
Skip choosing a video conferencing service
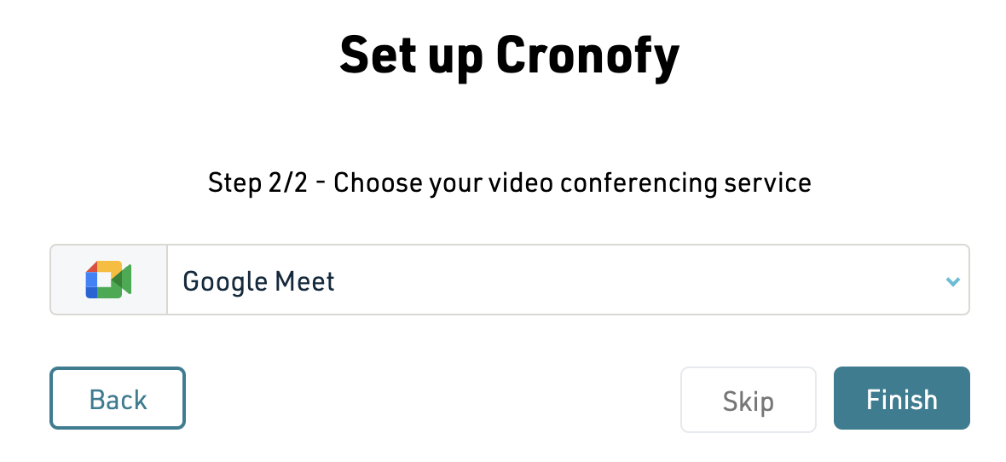[x=748, y=400]
